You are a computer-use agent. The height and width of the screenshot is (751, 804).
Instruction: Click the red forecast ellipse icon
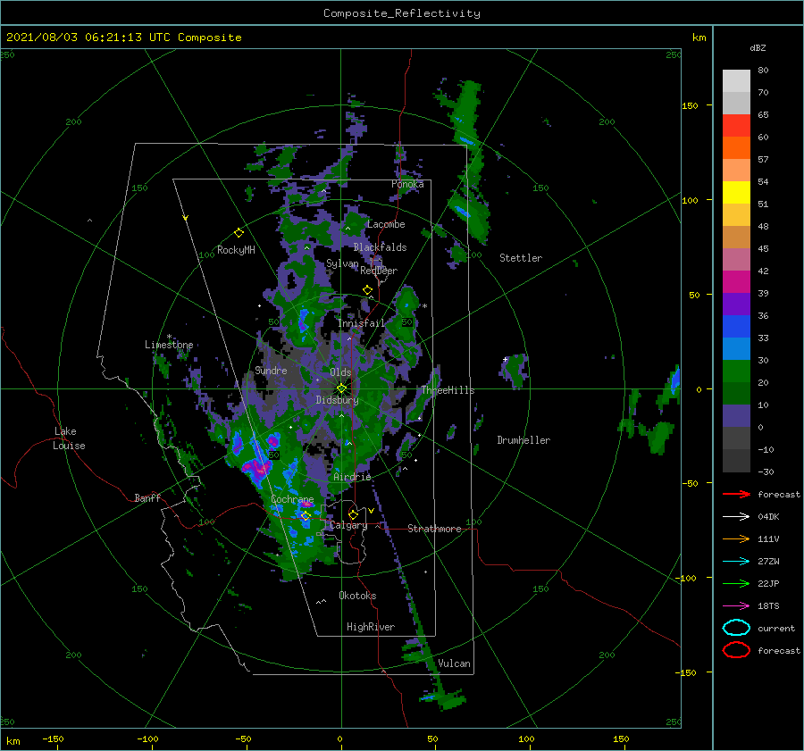[x=736, y=650]
